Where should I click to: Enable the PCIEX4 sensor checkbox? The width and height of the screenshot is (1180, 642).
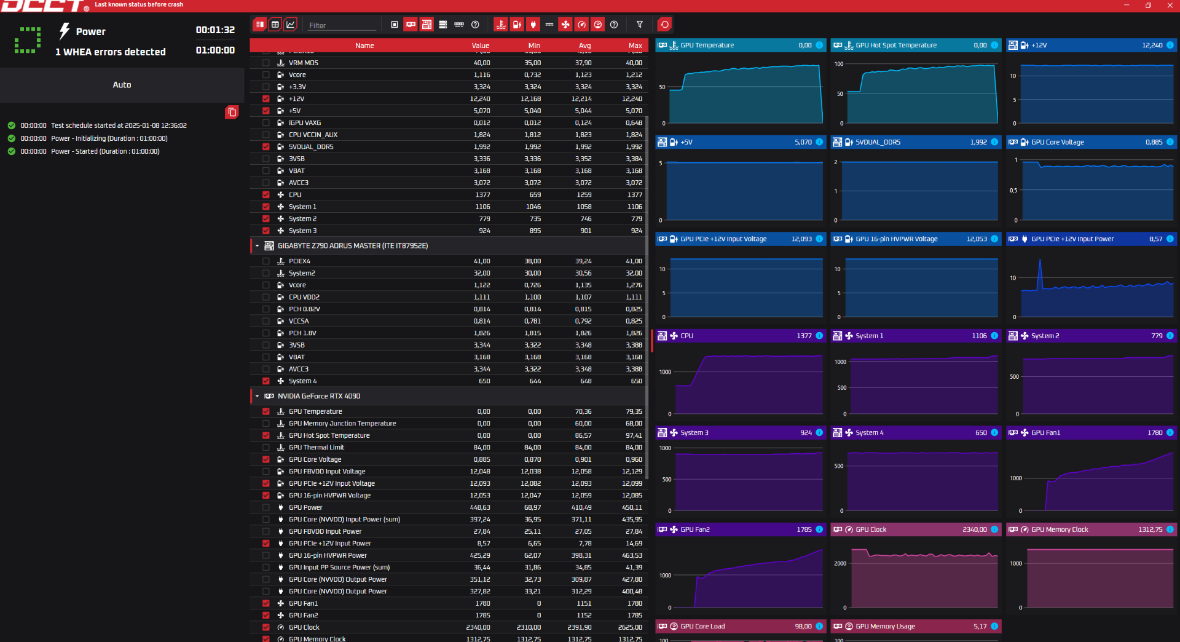[266, 261]
